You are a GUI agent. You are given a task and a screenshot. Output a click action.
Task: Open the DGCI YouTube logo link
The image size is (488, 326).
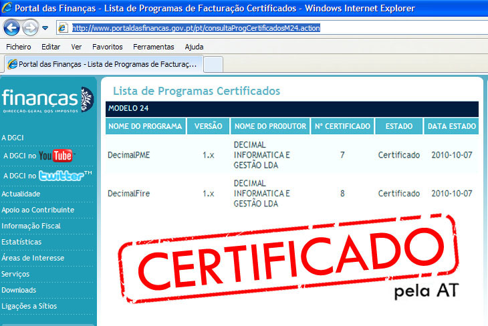pyautogui.click(x=57, y=156)
